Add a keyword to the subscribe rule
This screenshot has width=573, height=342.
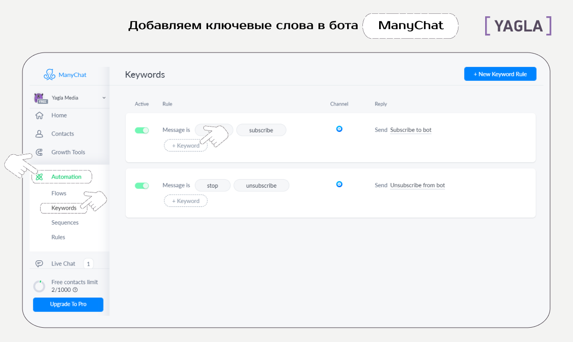(186, 146)
